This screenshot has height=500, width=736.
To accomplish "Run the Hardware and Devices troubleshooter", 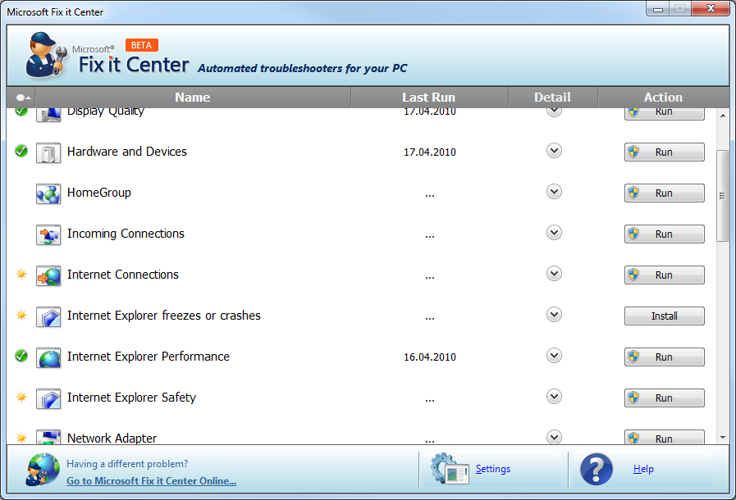I will 664,152.
